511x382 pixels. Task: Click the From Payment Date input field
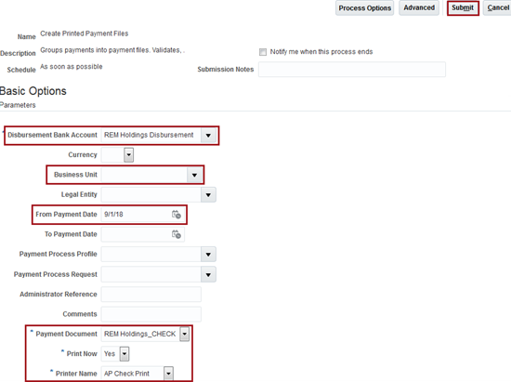point(136,215)
